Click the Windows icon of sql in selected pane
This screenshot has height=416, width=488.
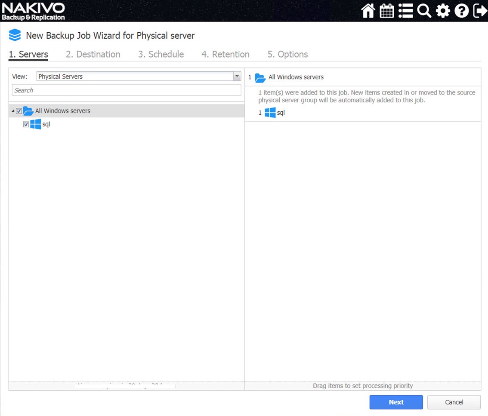[270, 113]
